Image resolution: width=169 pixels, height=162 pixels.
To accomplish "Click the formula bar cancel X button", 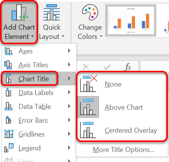I will click(86, 67).
